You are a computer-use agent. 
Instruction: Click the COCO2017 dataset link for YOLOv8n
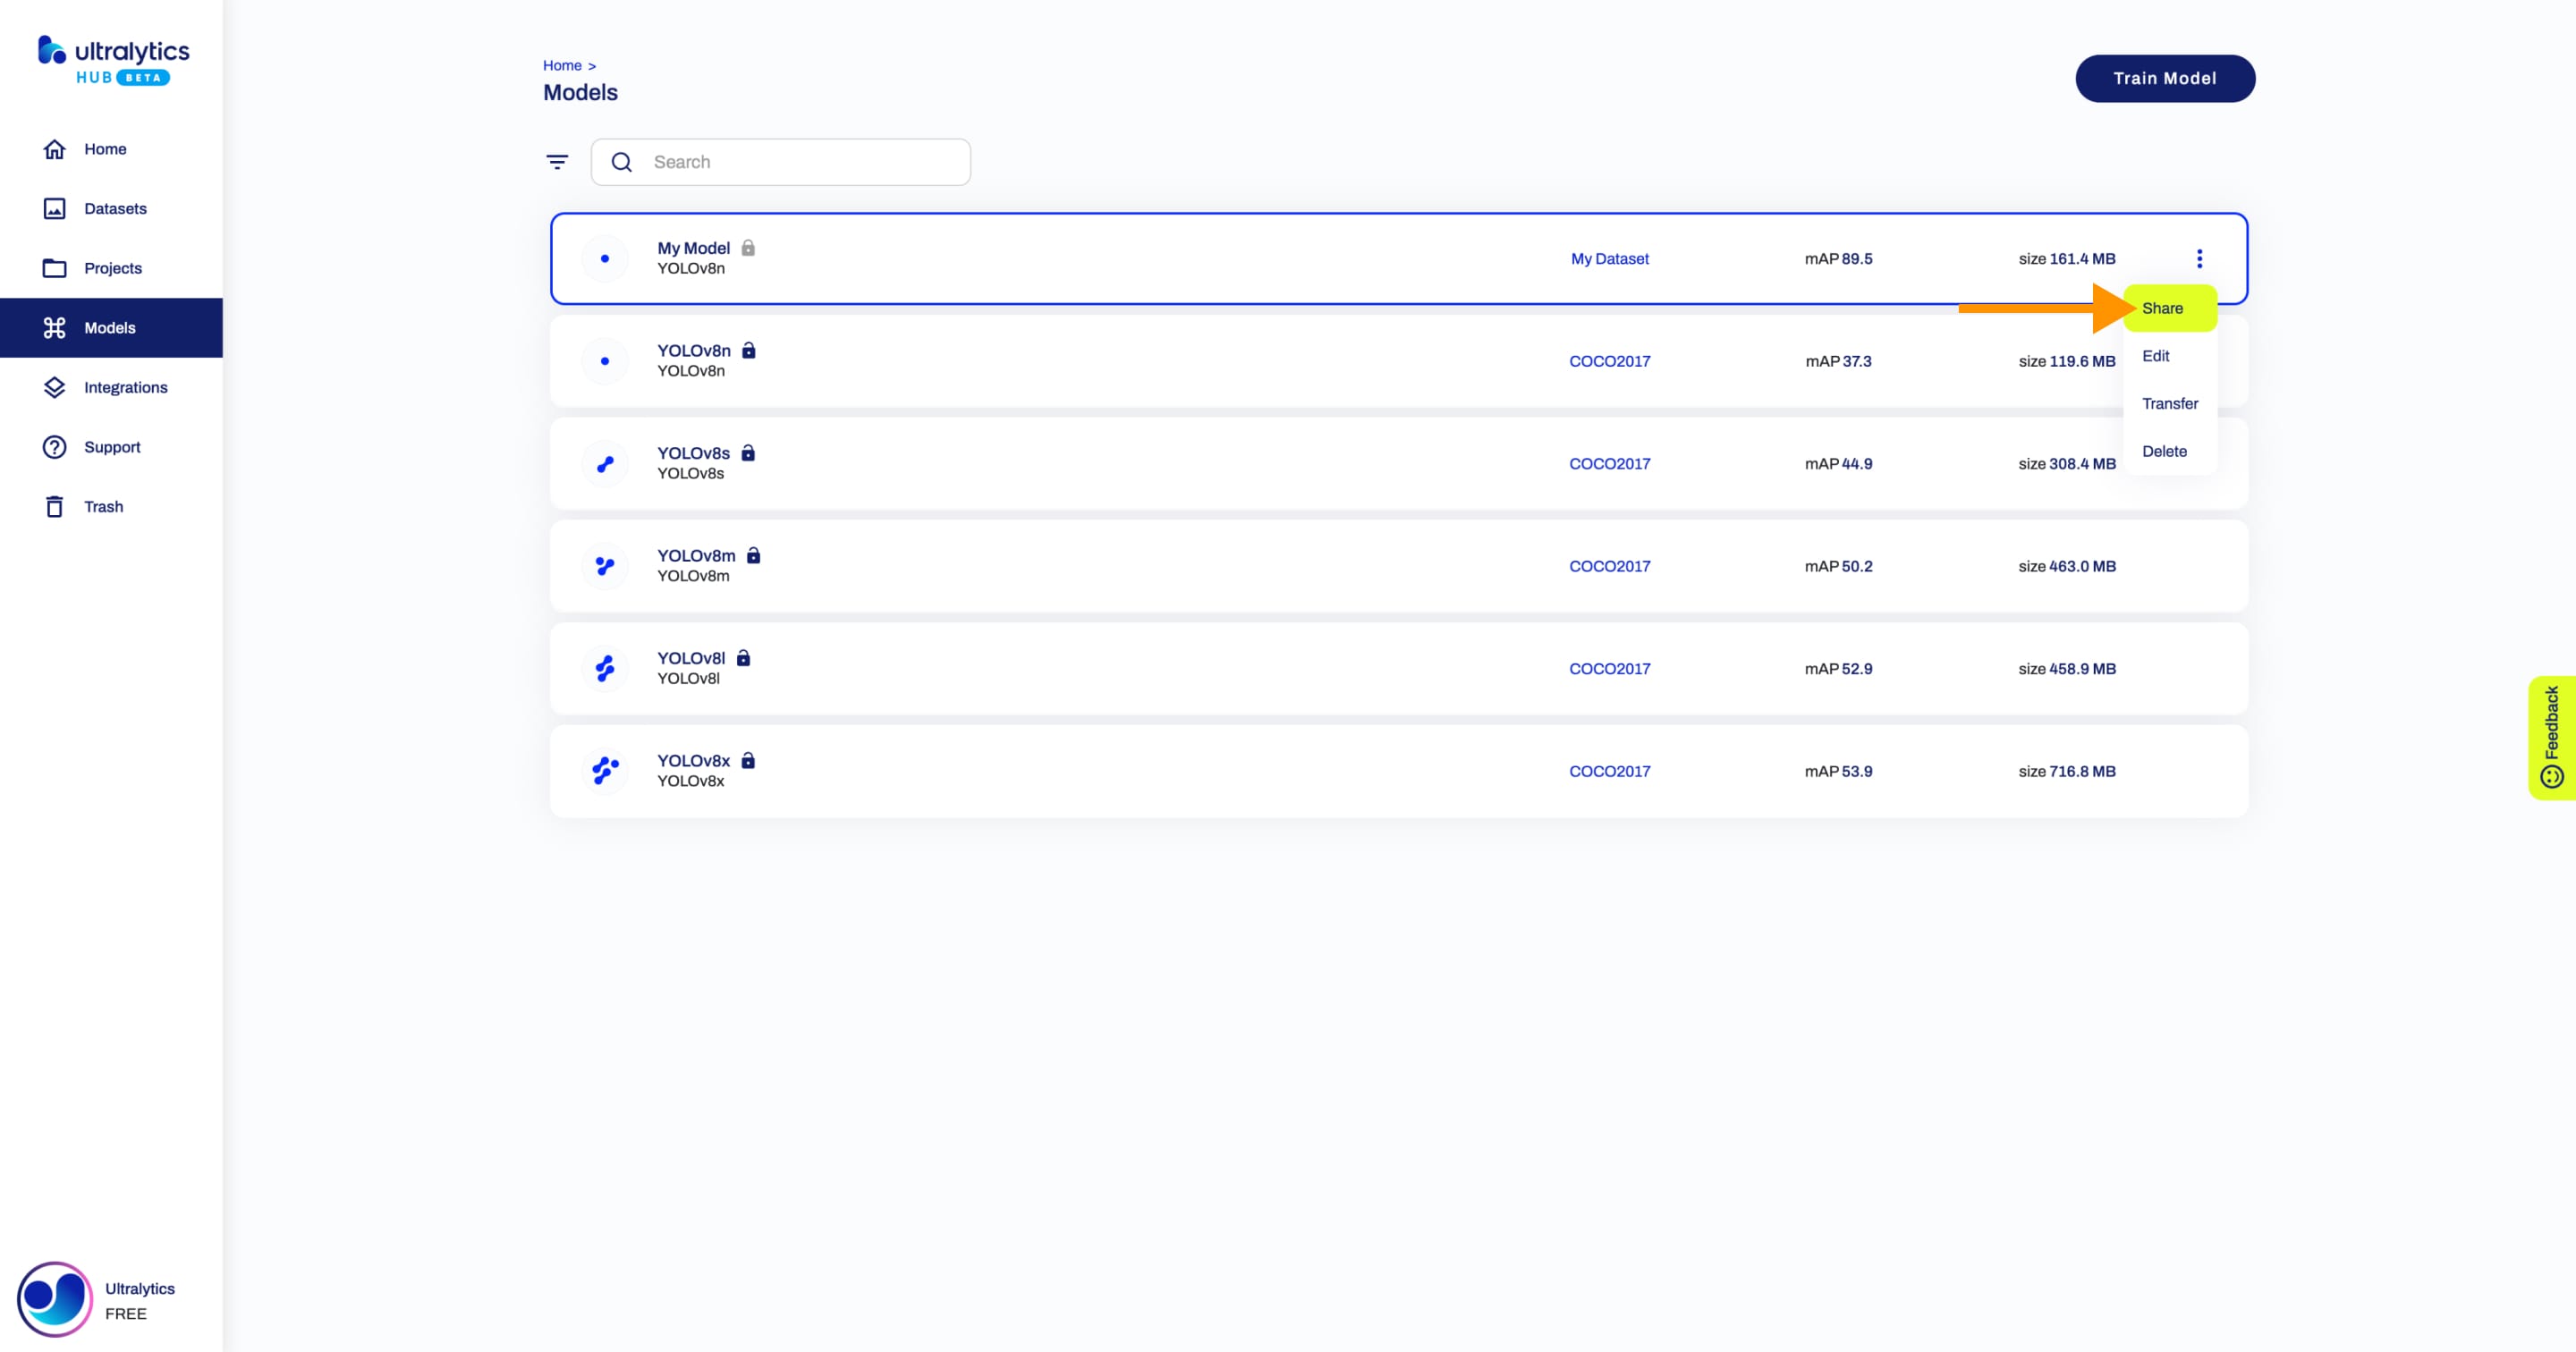(1608, 359)
